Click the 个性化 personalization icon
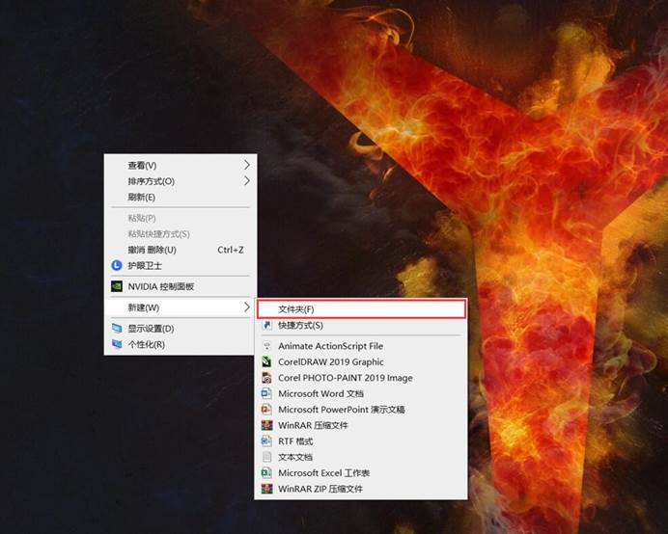668x534 pixels. pyautogui.click(x=117, y=344)
